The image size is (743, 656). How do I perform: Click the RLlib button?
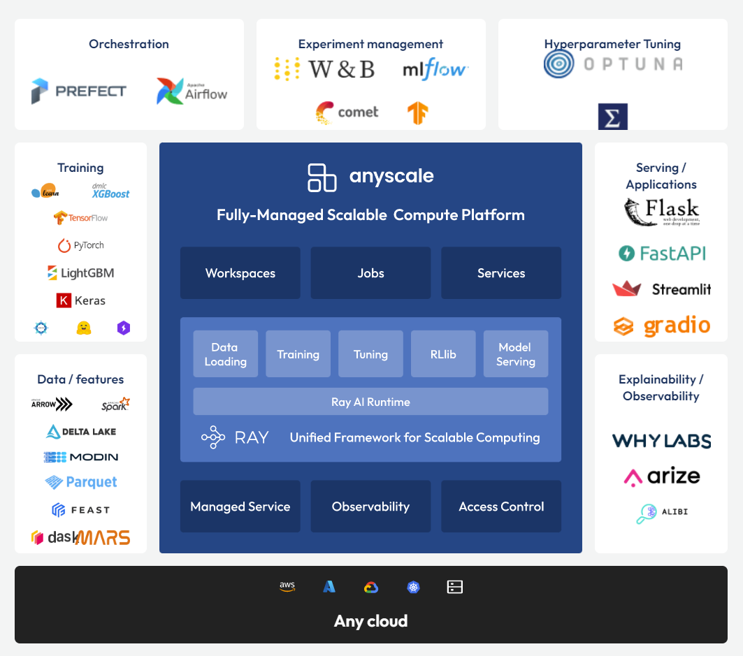click(x=443, y=353)
